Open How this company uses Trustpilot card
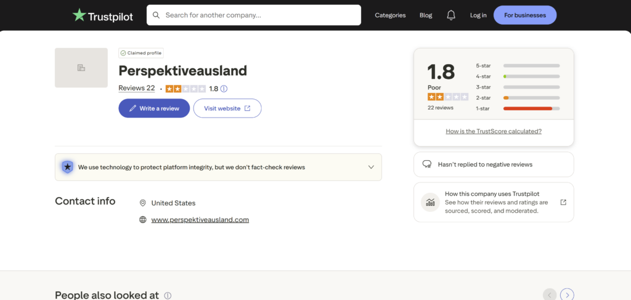The width and height of the screenshot is (631, 300). click(494, 202)
